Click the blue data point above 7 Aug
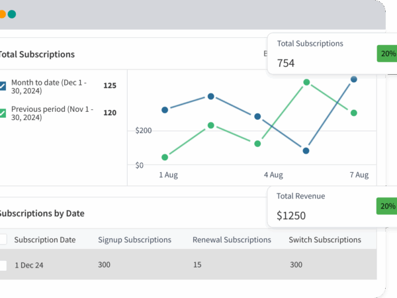 pos(354,79)
